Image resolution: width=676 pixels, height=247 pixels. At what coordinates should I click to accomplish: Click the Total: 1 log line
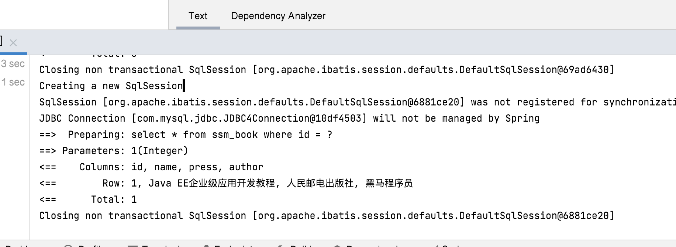(x=89, y=199)
